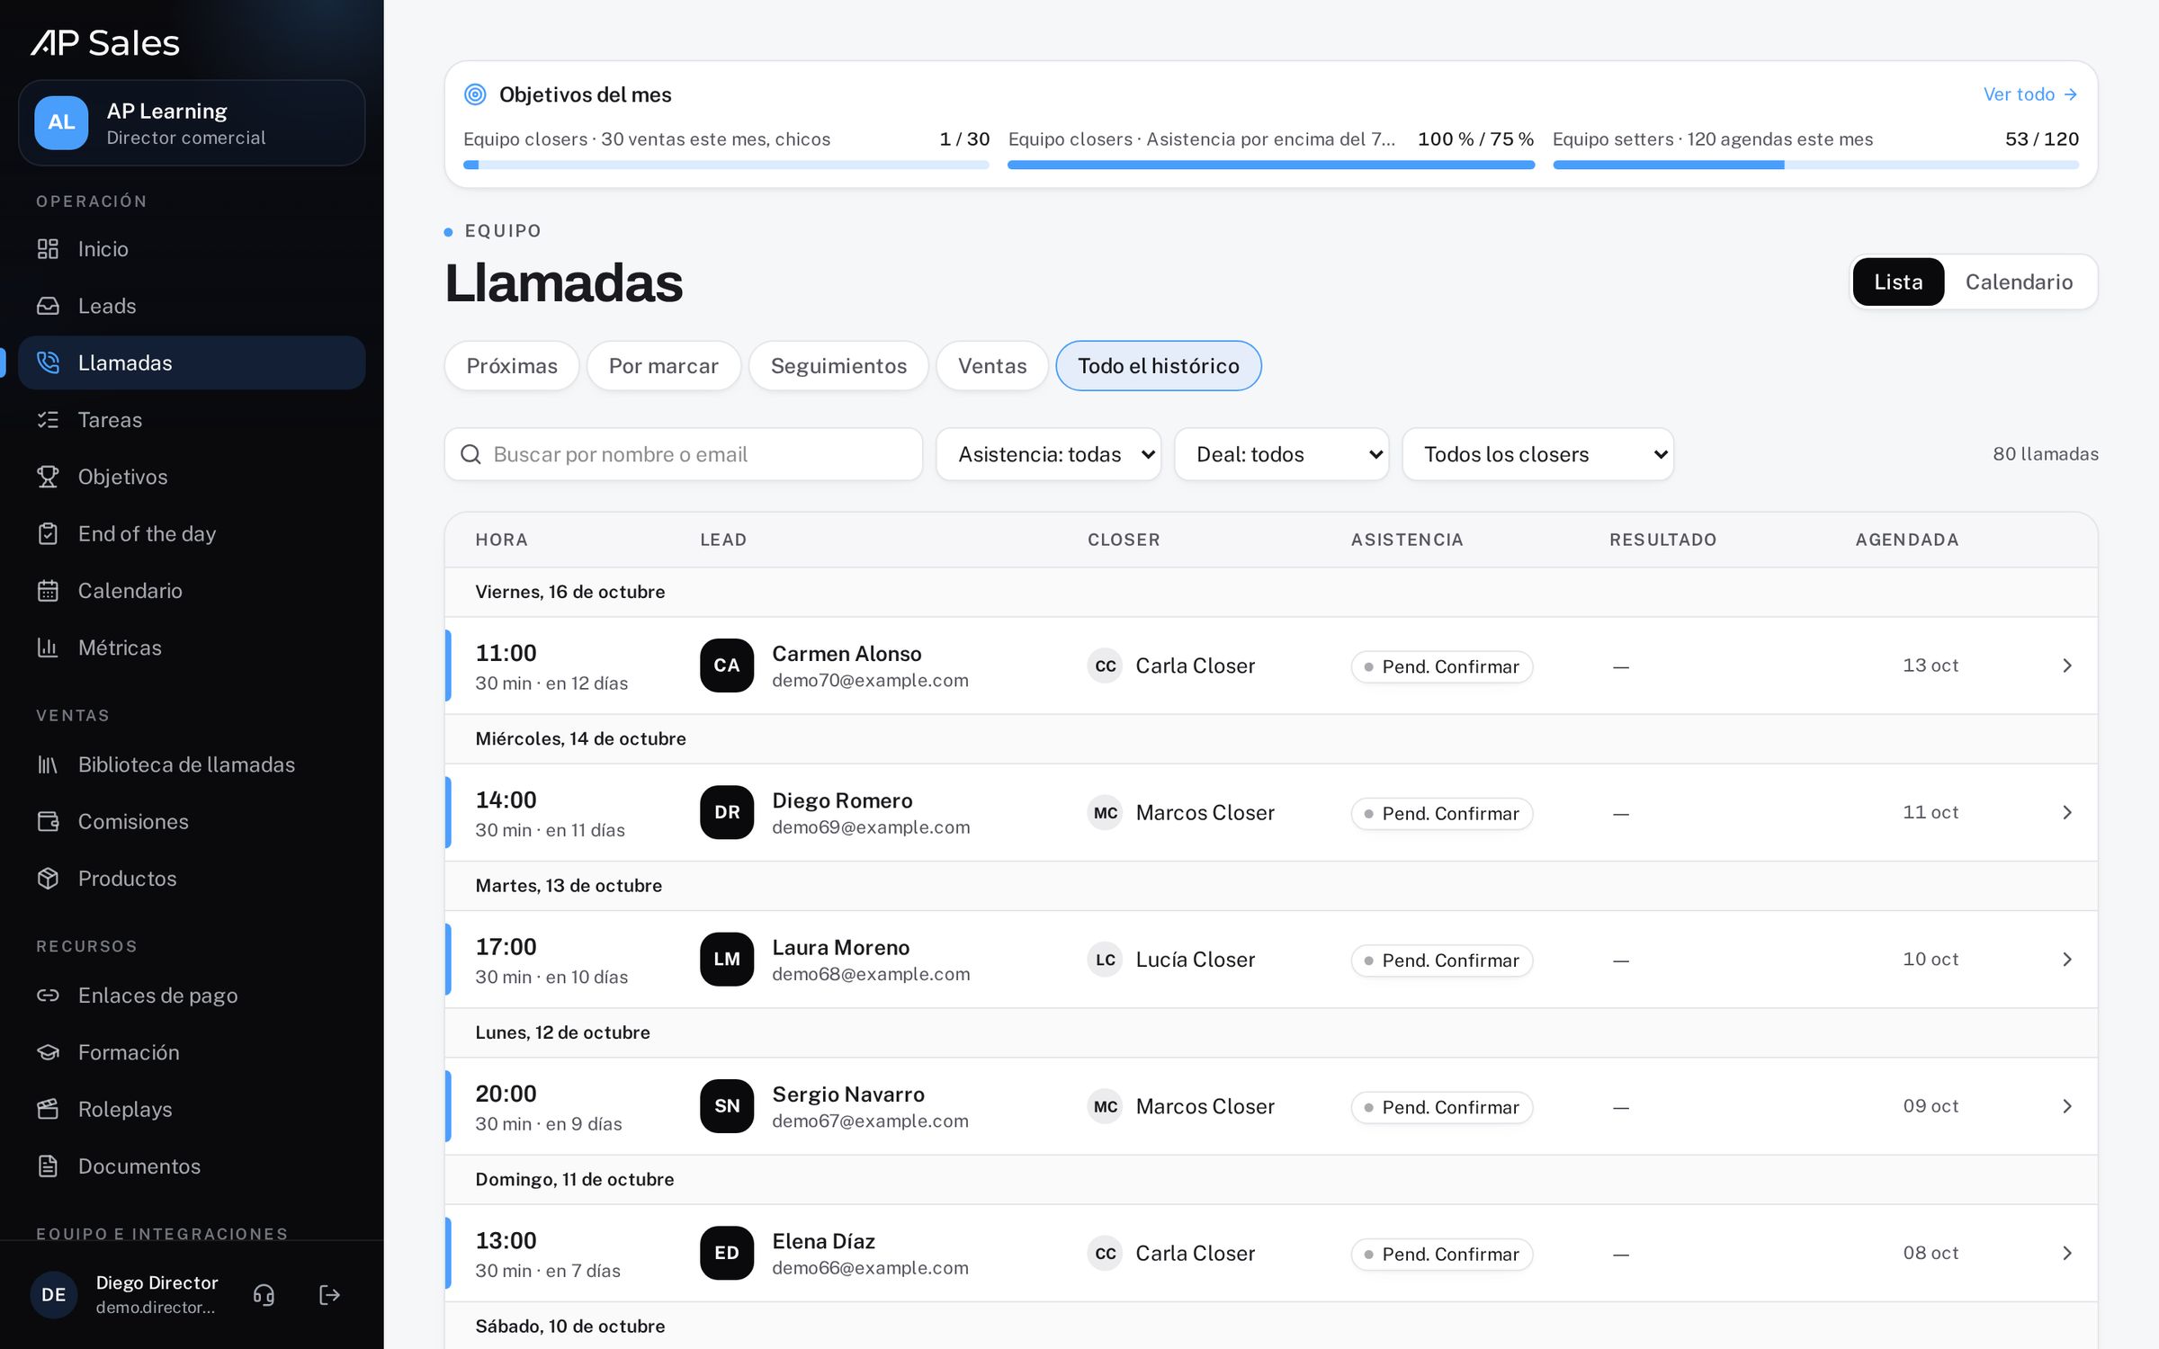Open the sidebar Calendario icon
The height and width of the screenshot is (1349, 2159).
click(x=48, y=591)
